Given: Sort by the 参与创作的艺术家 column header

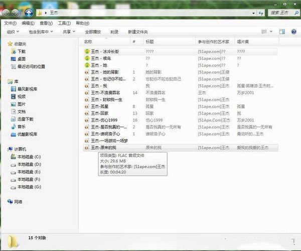Looking at the screenshot, I should [x=215, y=42].
